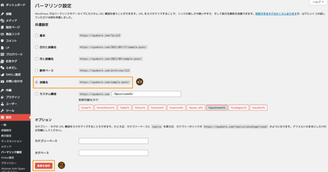The height and width of the screenshot is (172, 328).
Task: Open パーマリンク設定 submenu item
Action: 11,152
